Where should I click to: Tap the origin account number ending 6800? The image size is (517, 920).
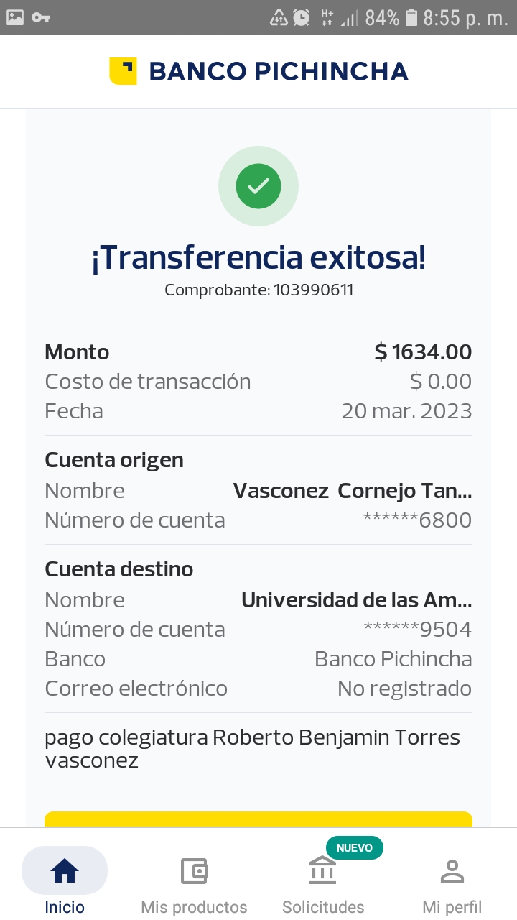417,520
